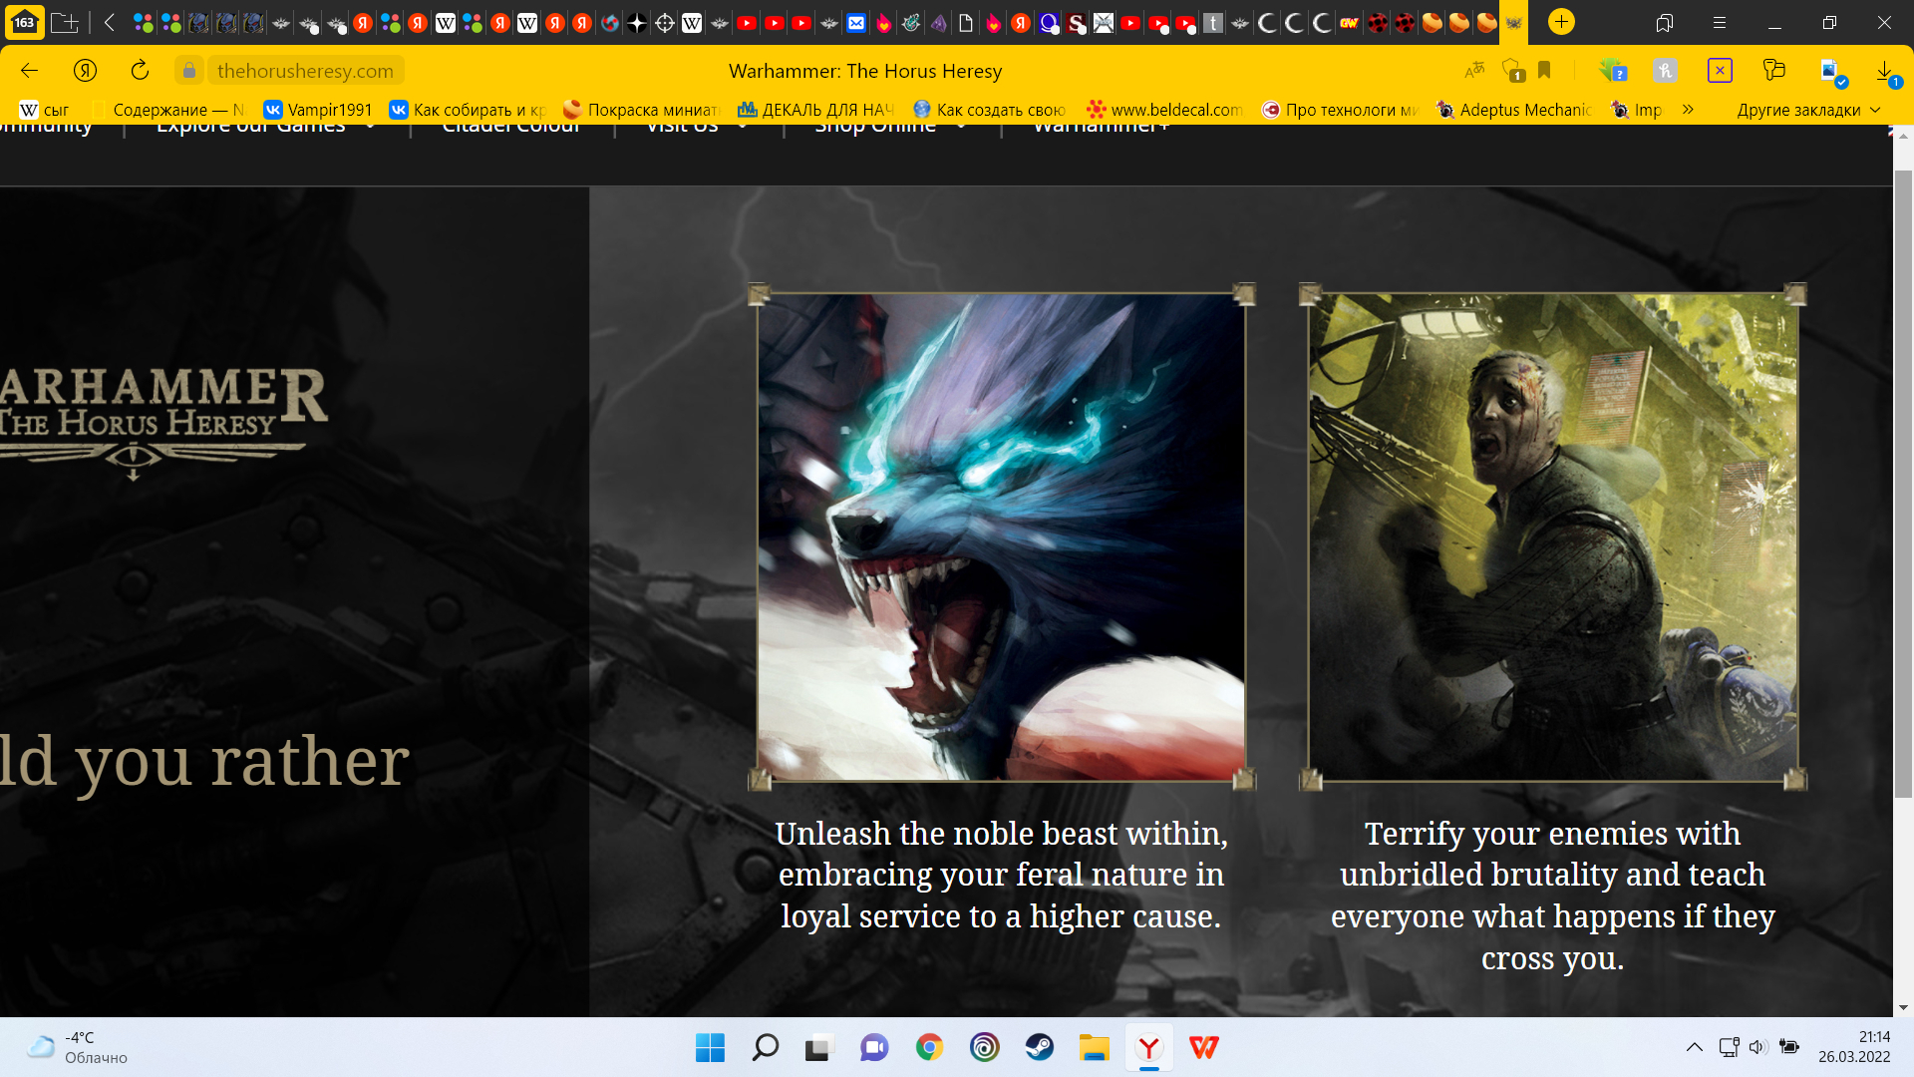Expand hidden bookmarks with double chevron
This screenshot has height=1077, width=1914.
pyautogui.click(x=1688, y=110)
